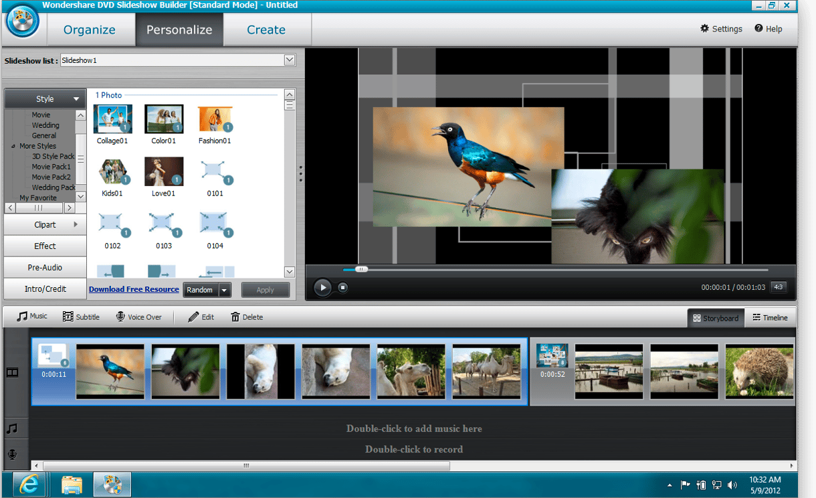Open the Slideshow list dropdown

click(290, 60)
